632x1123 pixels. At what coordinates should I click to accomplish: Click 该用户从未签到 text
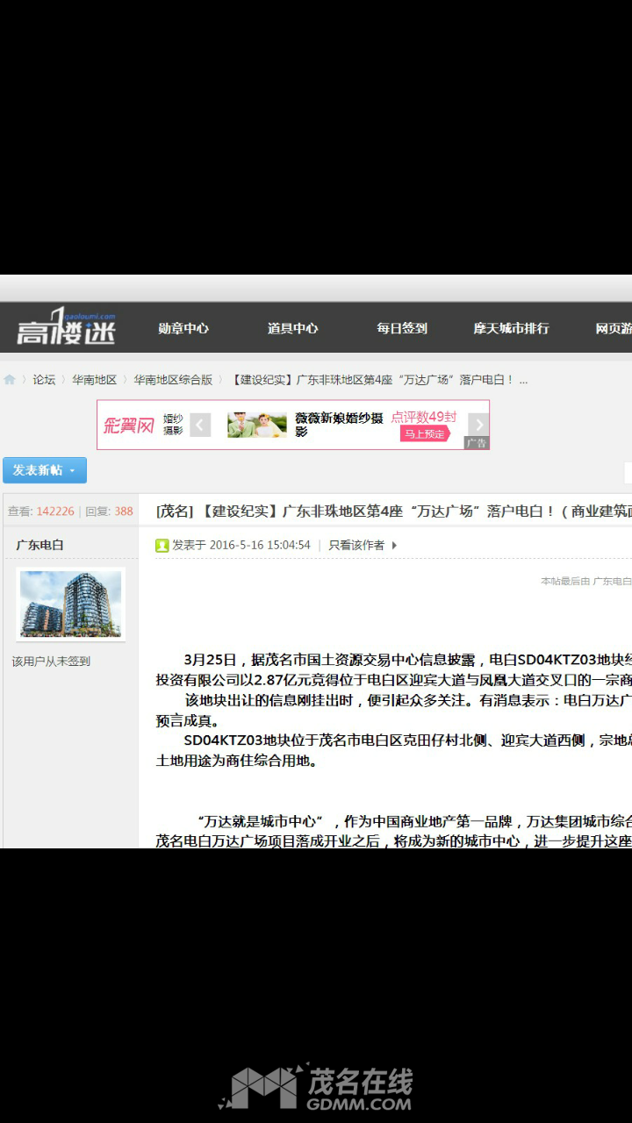click(51, 661)
